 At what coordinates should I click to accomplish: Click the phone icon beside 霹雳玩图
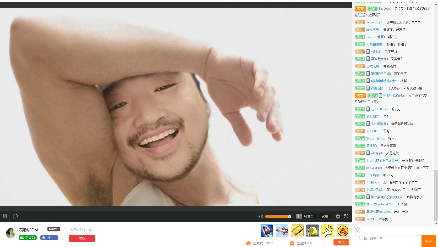click(368, 88)
